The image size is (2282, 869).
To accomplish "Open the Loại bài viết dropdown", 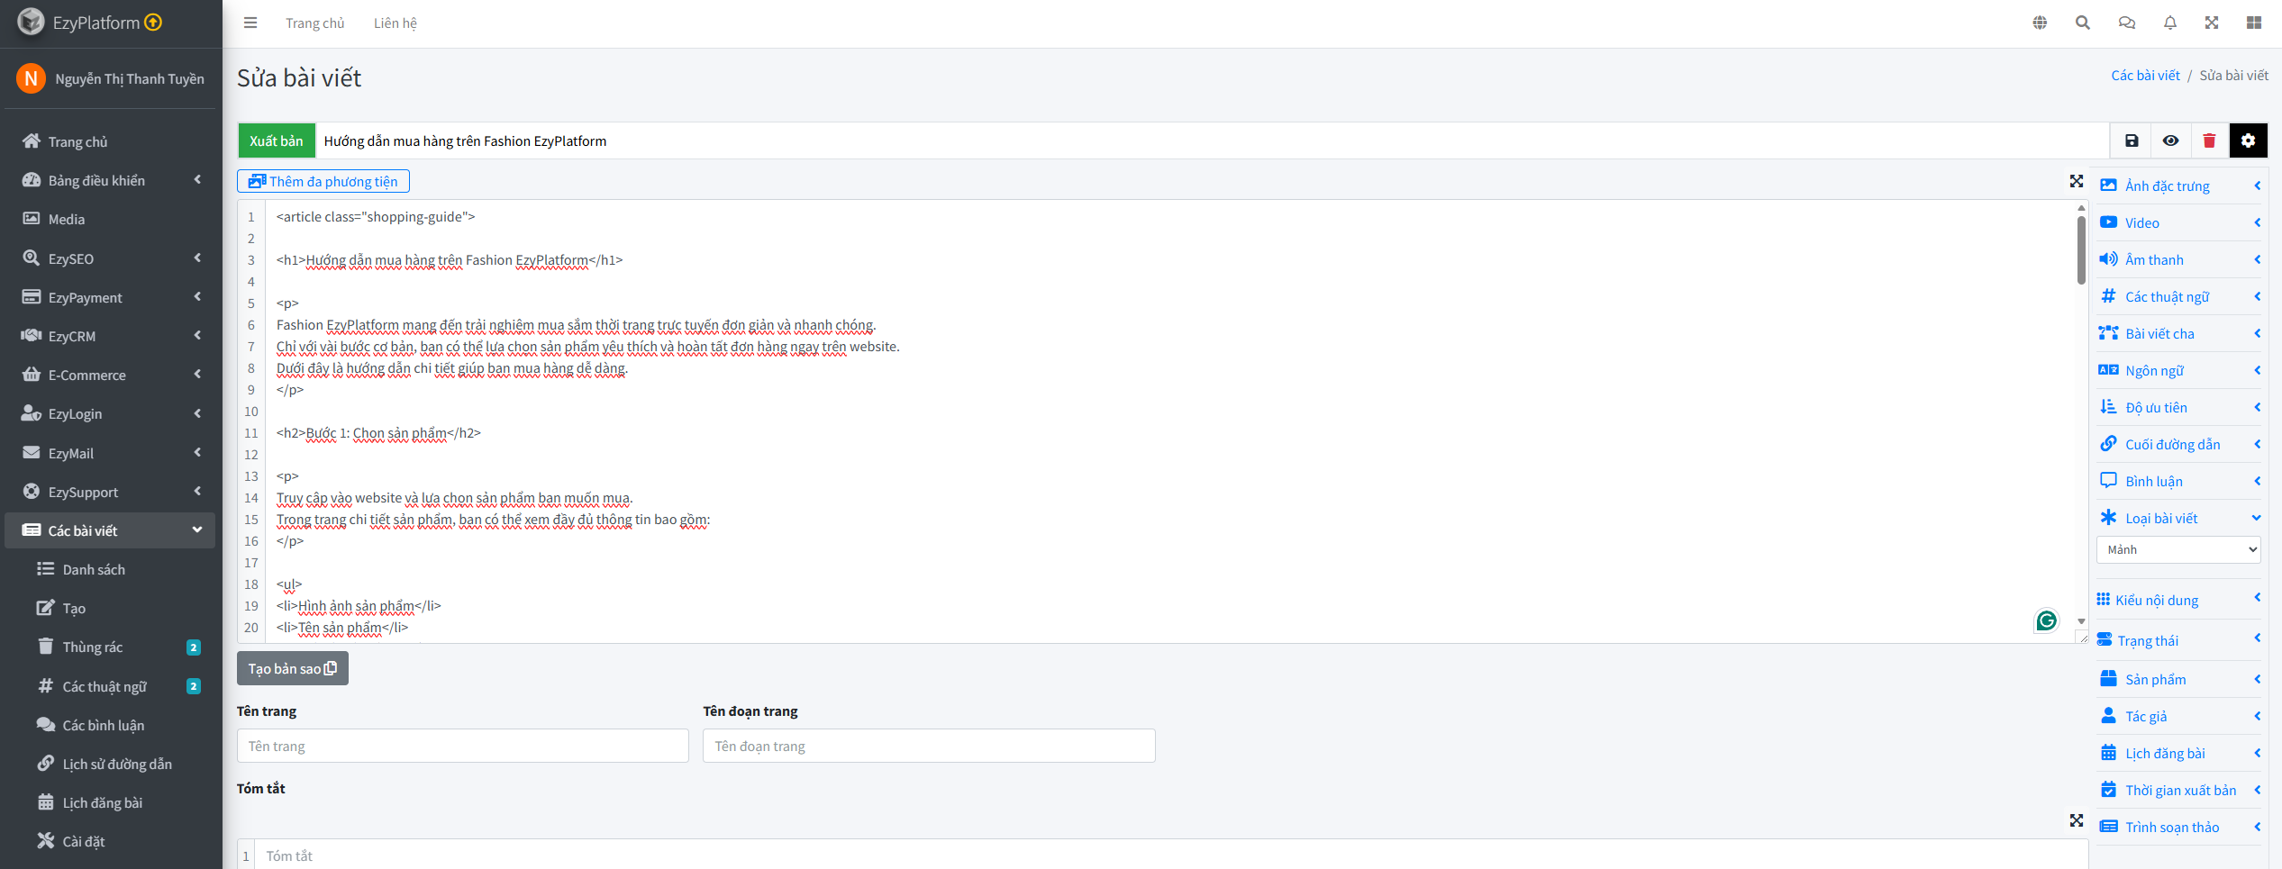I will pyautogui.click(x=2177, y=549).
